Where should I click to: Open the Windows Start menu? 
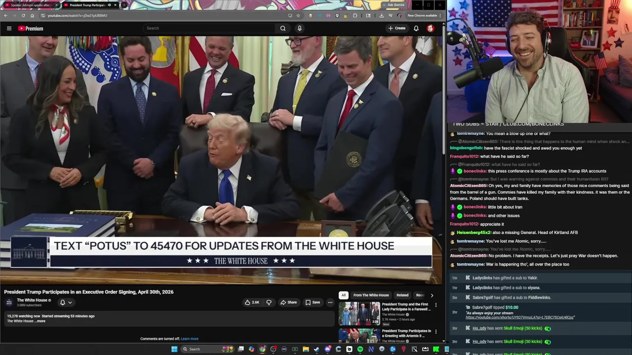click(174, 349)
